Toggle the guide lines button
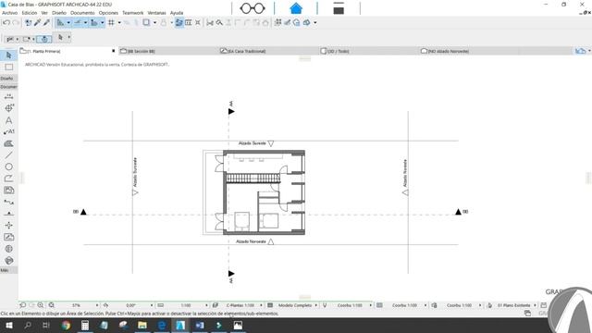Screen dimensions: 592x333 (60, 22)
